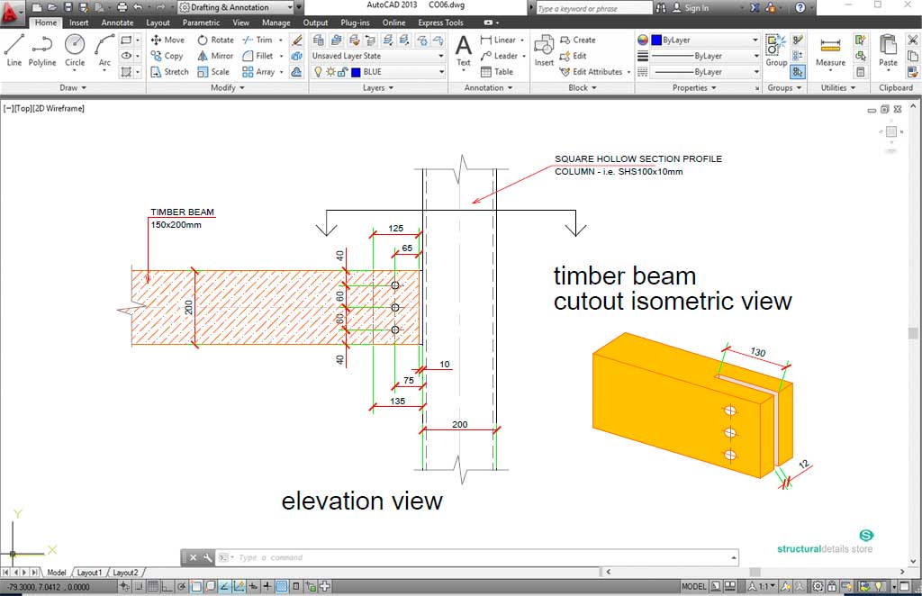Choose the Mirror command
The image size is (922, 596).
pos(214,56)
